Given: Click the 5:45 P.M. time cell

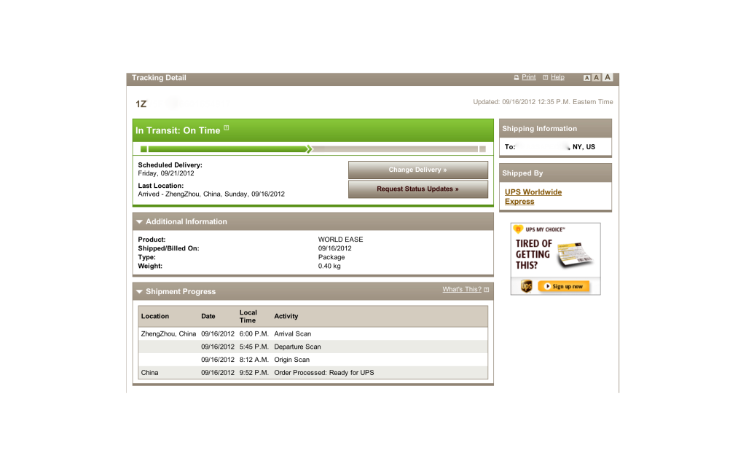Looking at the screenshot, I should coord(254,347).
